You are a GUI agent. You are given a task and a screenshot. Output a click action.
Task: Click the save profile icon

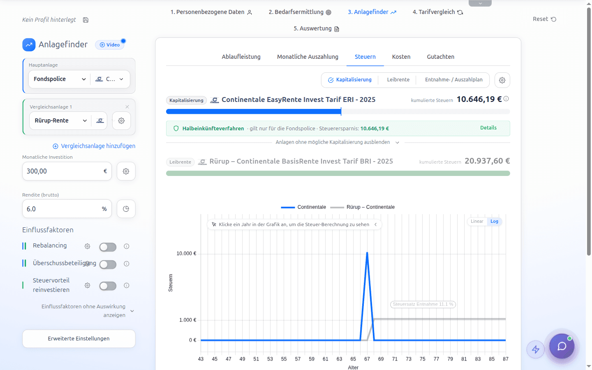[86, 20]
